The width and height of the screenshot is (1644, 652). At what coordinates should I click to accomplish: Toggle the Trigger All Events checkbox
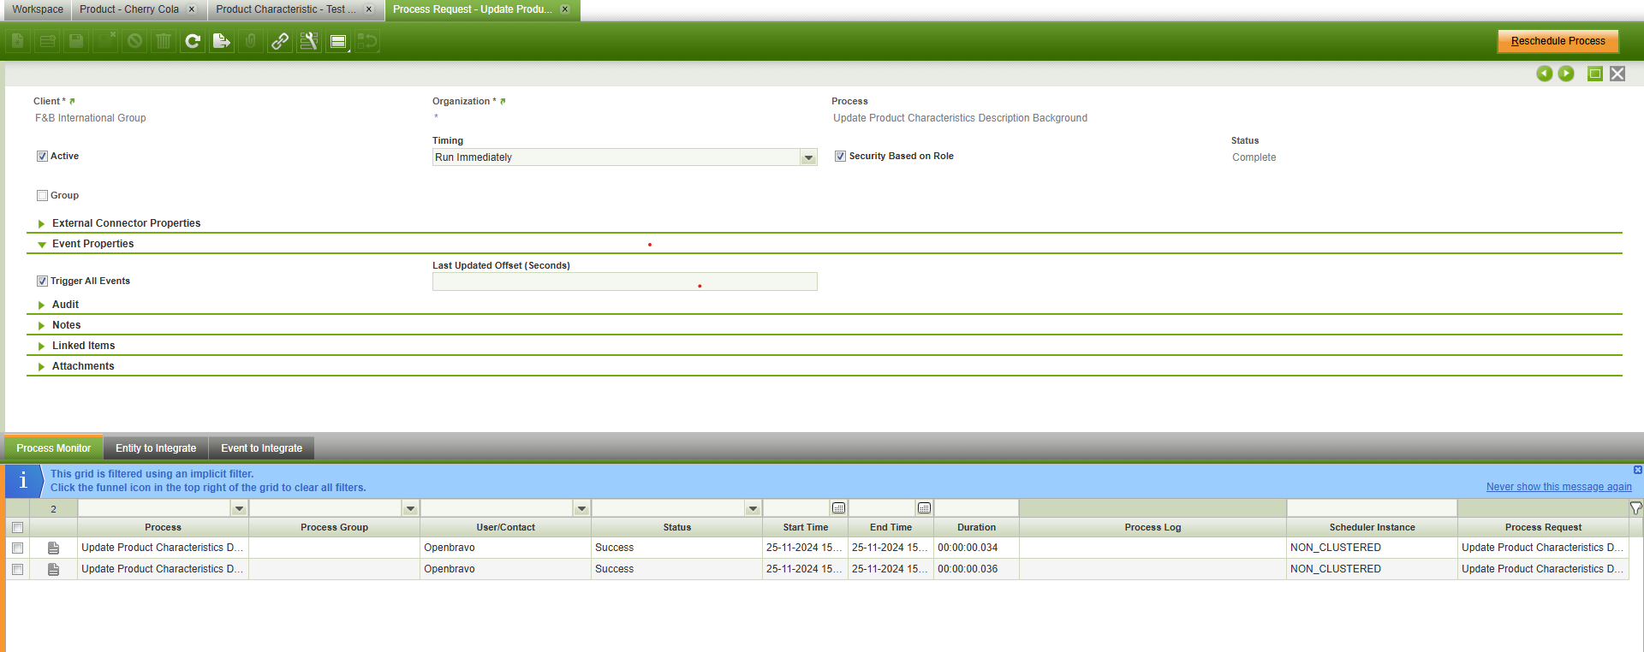(42, 282)
